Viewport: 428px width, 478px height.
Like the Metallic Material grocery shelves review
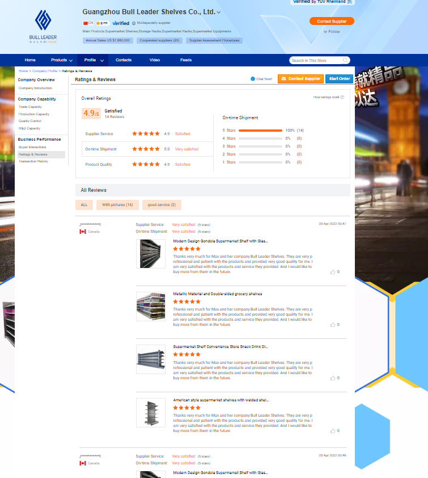coord(333,325)
